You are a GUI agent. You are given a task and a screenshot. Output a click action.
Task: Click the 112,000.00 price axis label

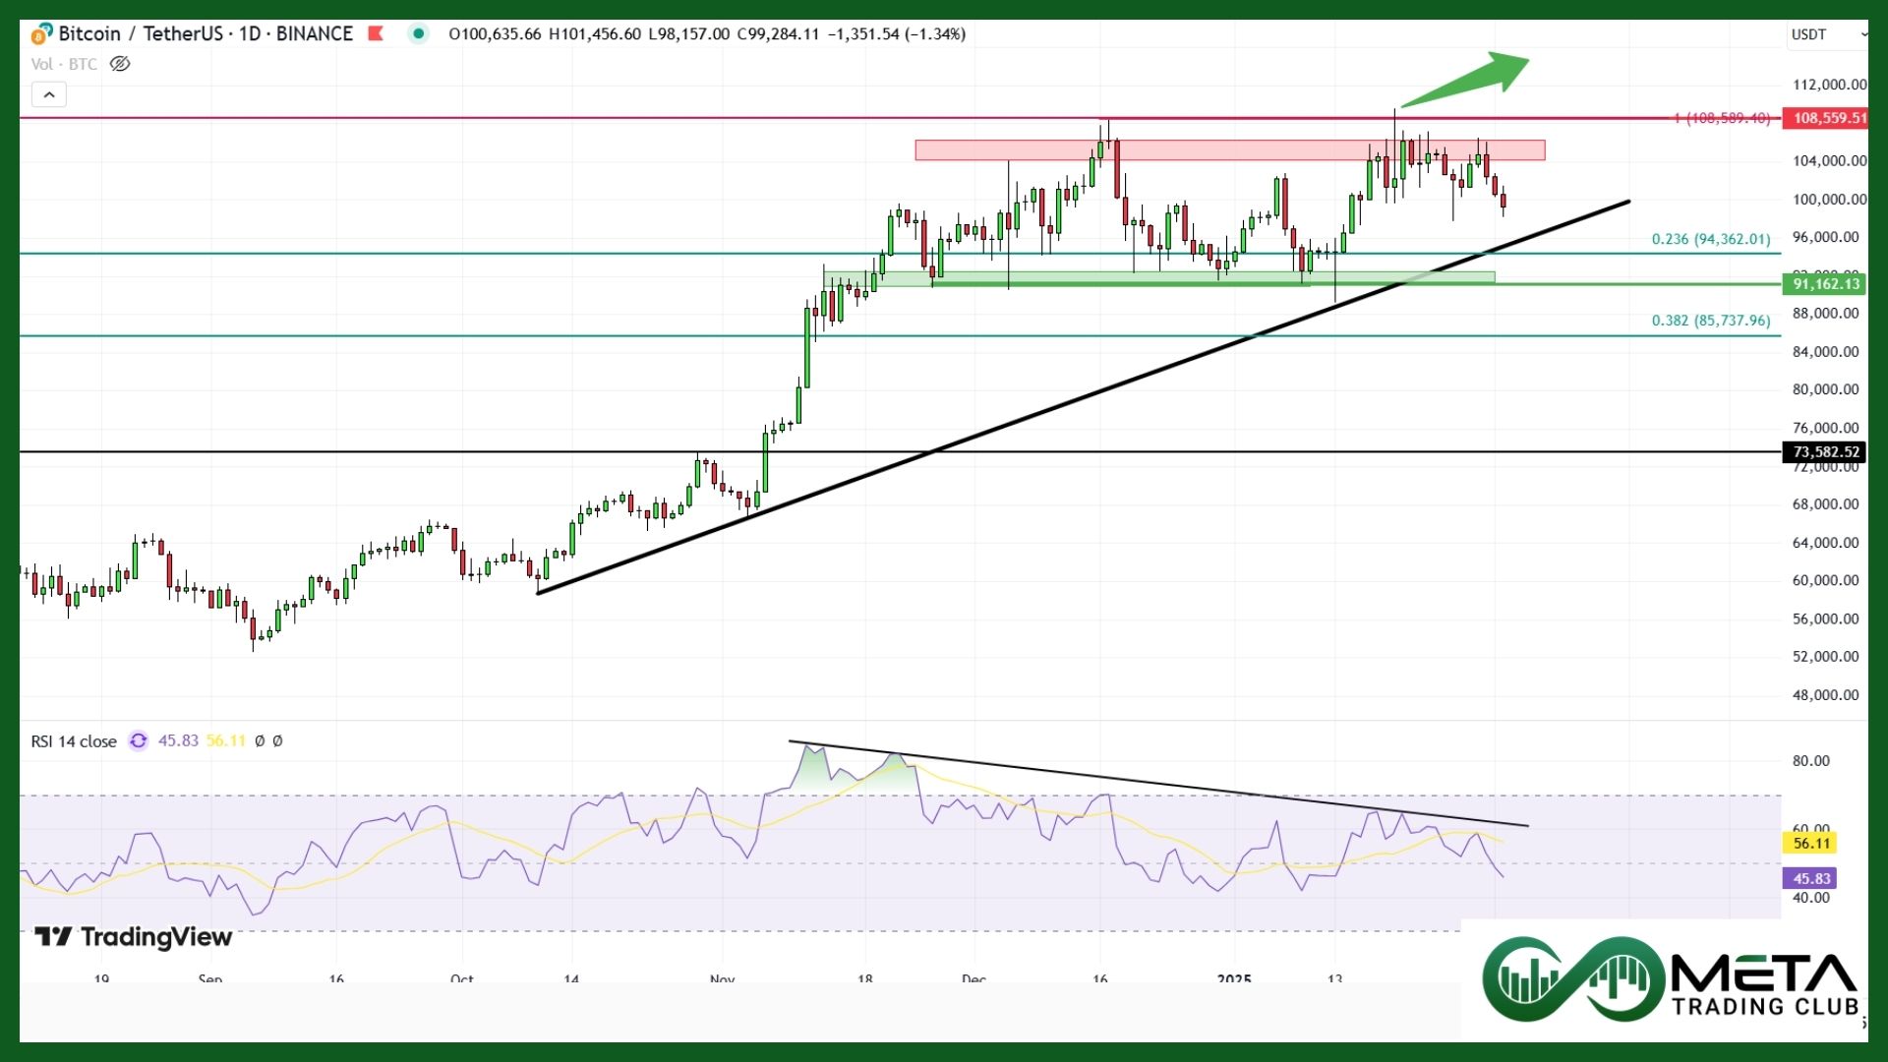click(1829, 85)
